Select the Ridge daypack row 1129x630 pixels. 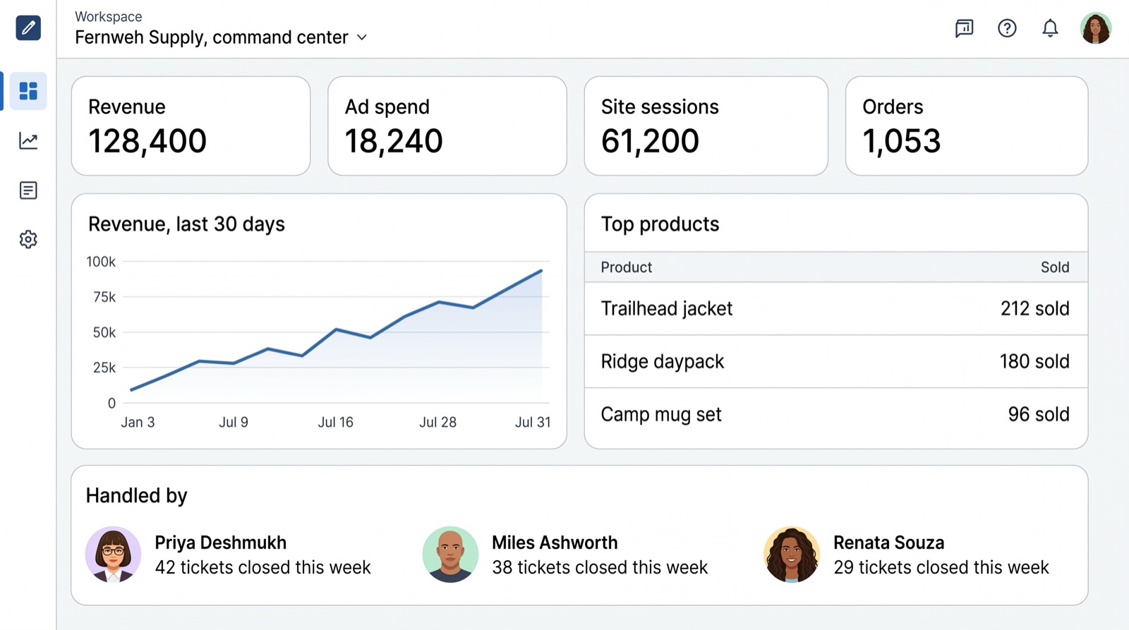click(x=836, y=361)
